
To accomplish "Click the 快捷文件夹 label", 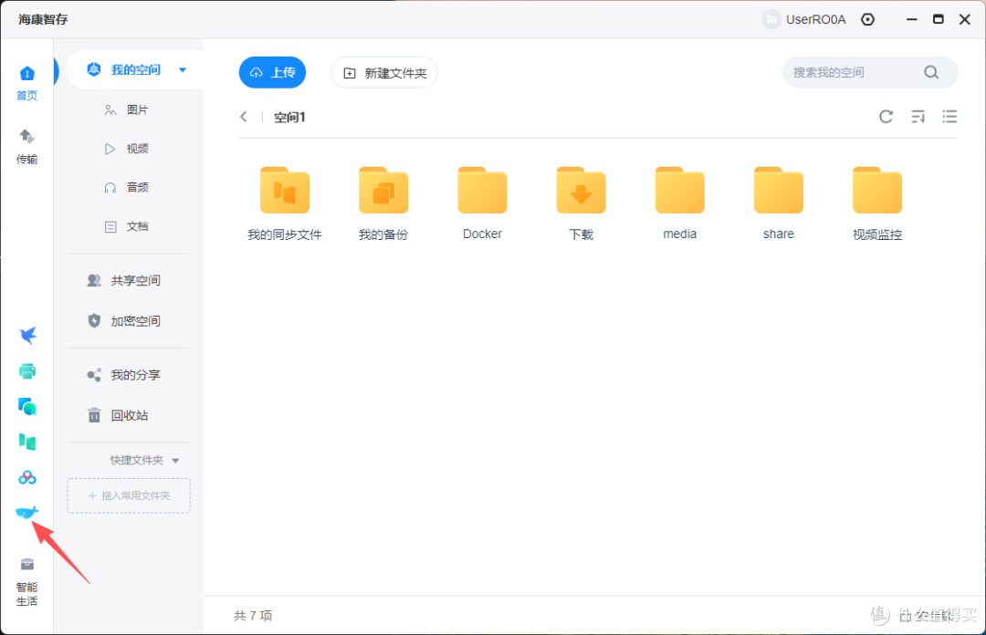I will (x=136, y=461).
